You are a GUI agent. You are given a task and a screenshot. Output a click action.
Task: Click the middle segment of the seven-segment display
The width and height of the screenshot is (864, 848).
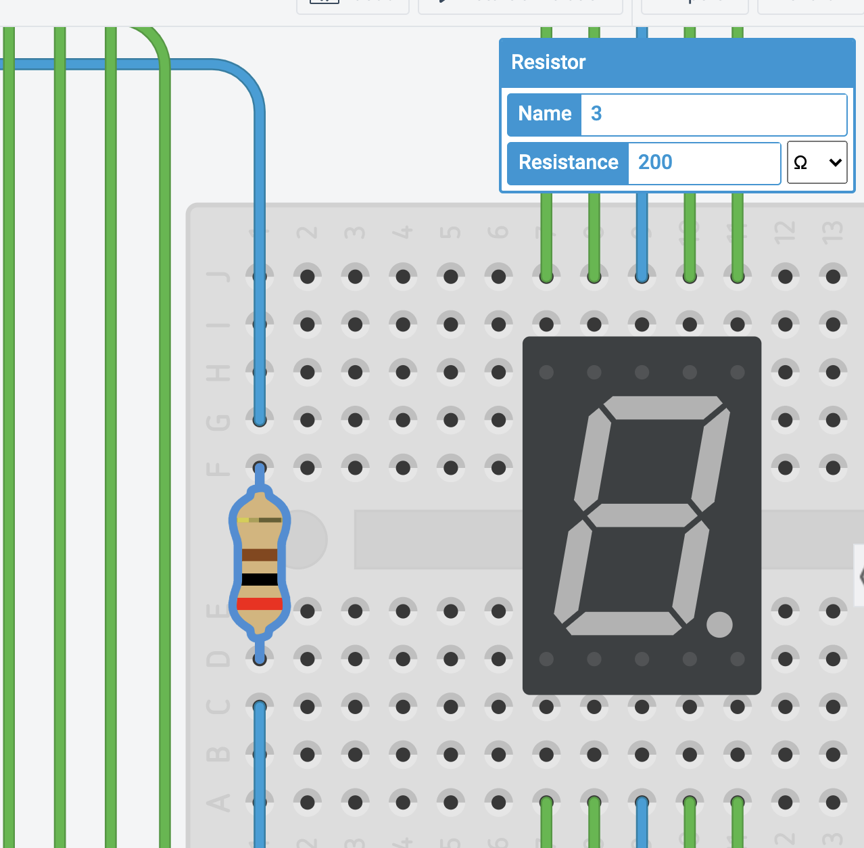[642, 515]
